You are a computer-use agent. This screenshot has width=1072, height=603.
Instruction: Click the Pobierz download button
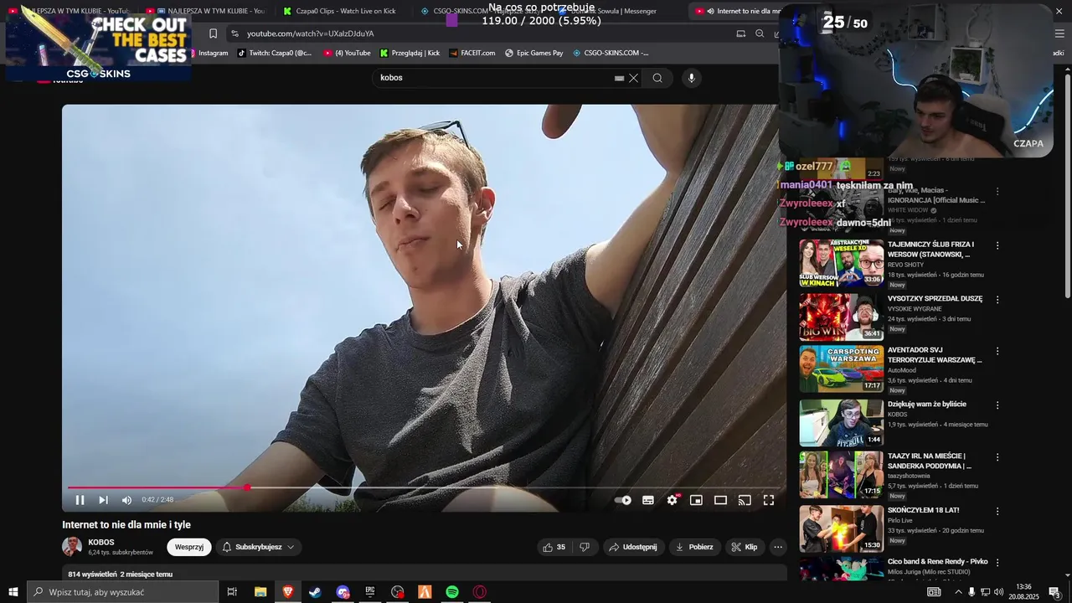tap(695, 547)
